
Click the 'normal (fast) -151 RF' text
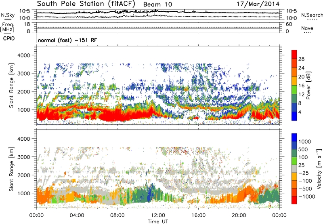(67, 40)
